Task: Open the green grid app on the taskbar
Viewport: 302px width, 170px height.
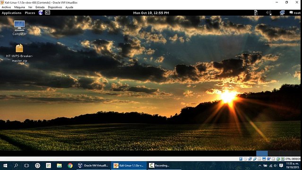Action: [x=48, y=166]
